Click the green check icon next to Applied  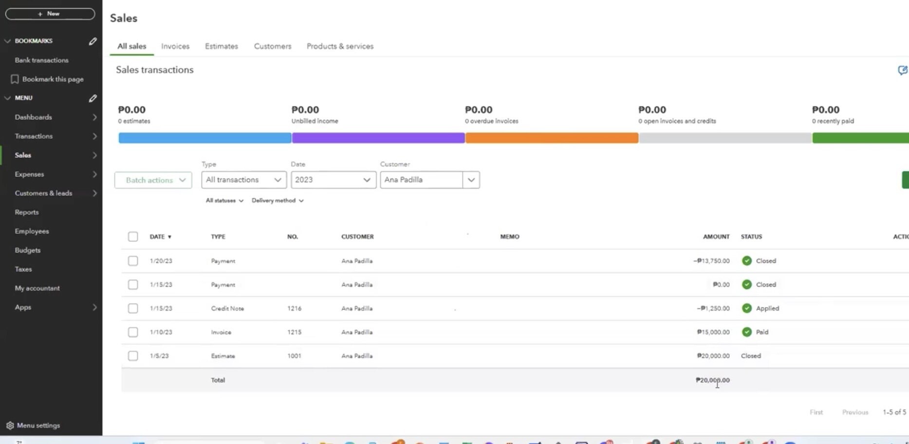pos(746,308)
